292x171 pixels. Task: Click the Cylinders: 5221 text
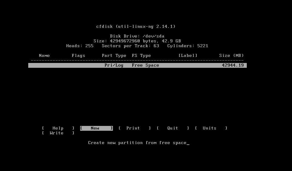click(188, 46)
